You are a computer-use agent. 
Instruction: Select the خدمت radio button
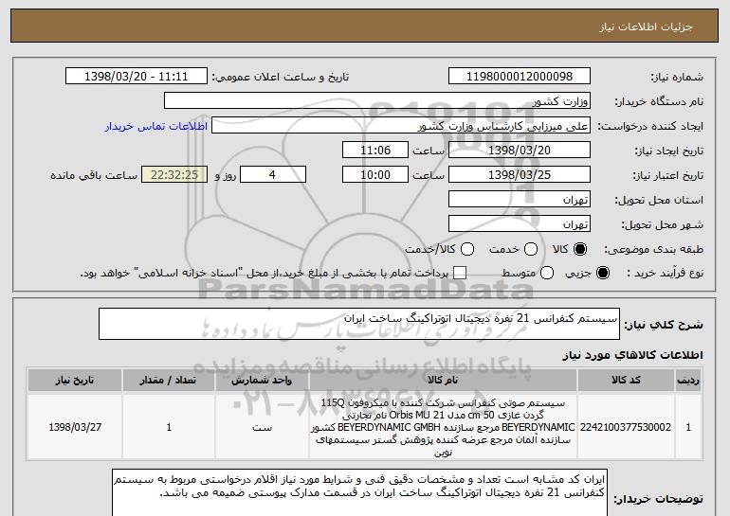point(531,249)
